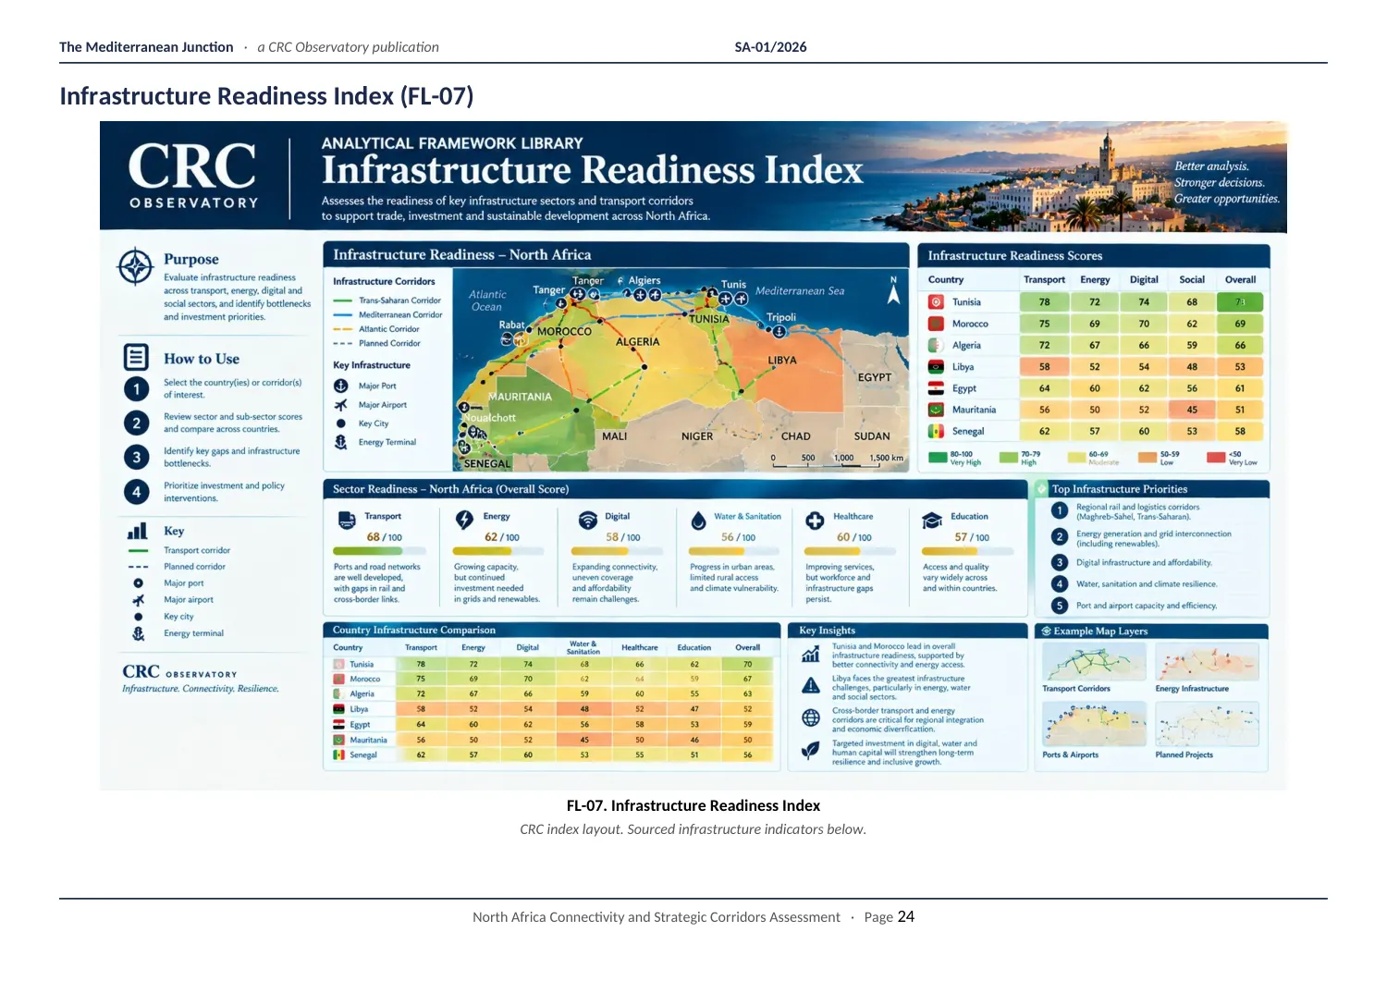Click the green 80-100 Very High legend swatch

(936, 457)
